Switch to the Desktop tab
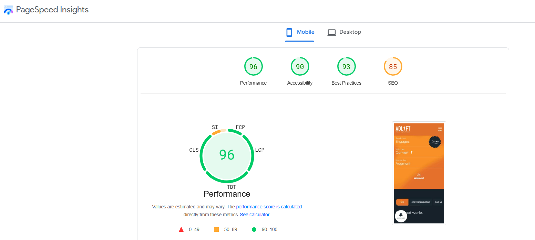This screenshot has height=240, width=535. (x=344, y=32)
